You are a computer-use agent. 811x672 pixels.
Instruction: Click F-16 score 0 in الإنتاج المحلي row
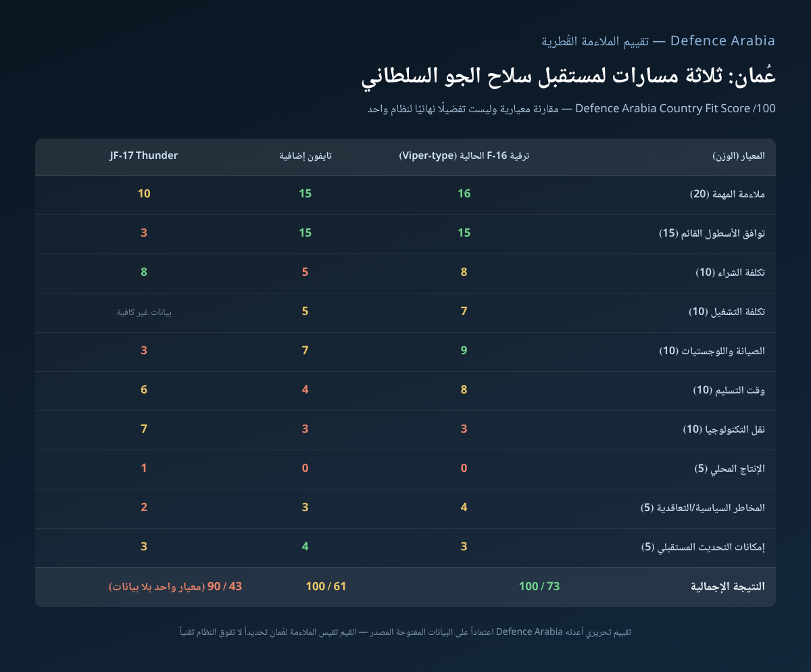464,469
